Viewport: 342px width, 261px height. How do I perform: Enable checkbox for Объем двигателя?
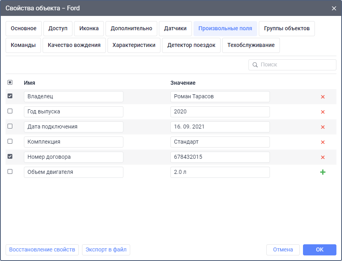(x=10, y=171)
